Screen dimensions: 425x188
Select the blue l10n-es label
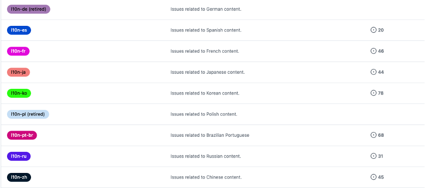tap(19, 30)
